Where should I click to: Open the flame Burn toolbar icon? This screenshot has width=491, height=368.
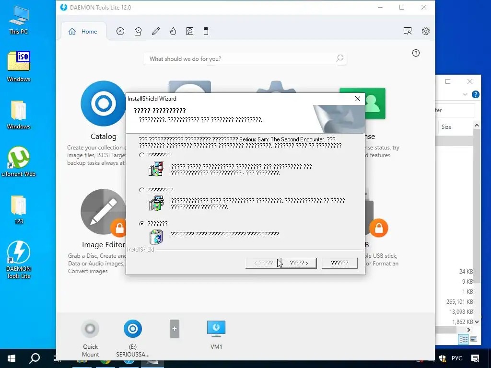coord(173,31)
